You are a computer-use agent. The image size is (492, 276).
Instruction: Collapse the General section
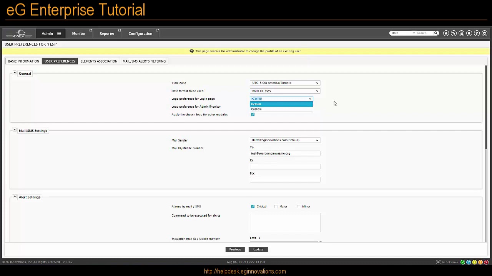(x=15, y=73)
